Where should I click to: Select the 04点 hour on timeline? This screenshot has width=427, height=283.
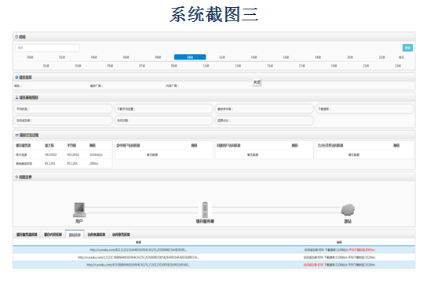click(94, 57)
